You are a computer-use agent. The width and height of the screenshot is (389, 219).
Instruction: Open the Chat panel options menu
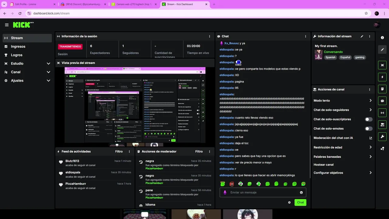[305, 36]
